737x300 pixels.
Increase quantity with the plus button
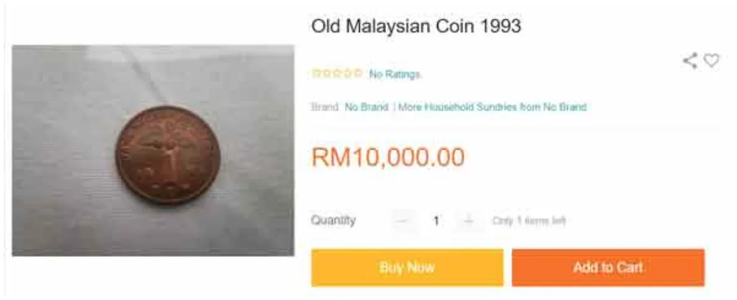coord(469,220)
